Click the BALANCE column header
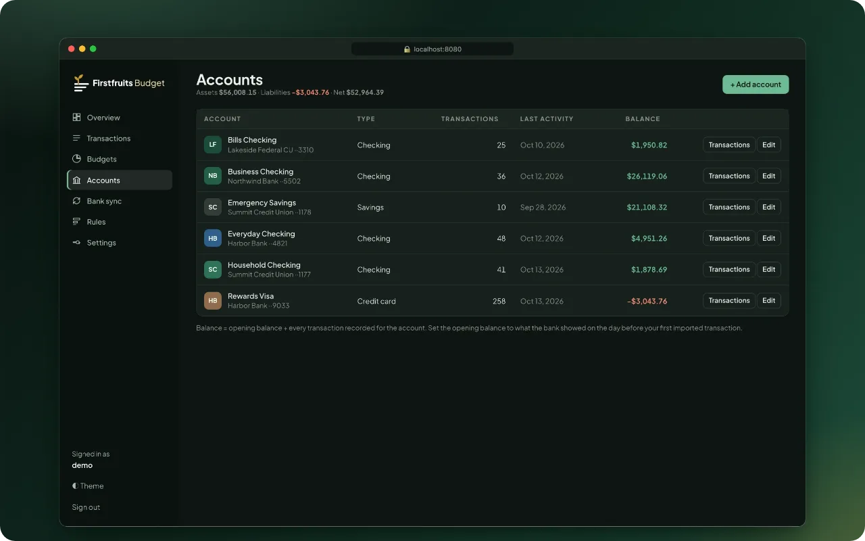Image resolution: width=865 pixels, height=541 pixels. click(x=643, y=119)
